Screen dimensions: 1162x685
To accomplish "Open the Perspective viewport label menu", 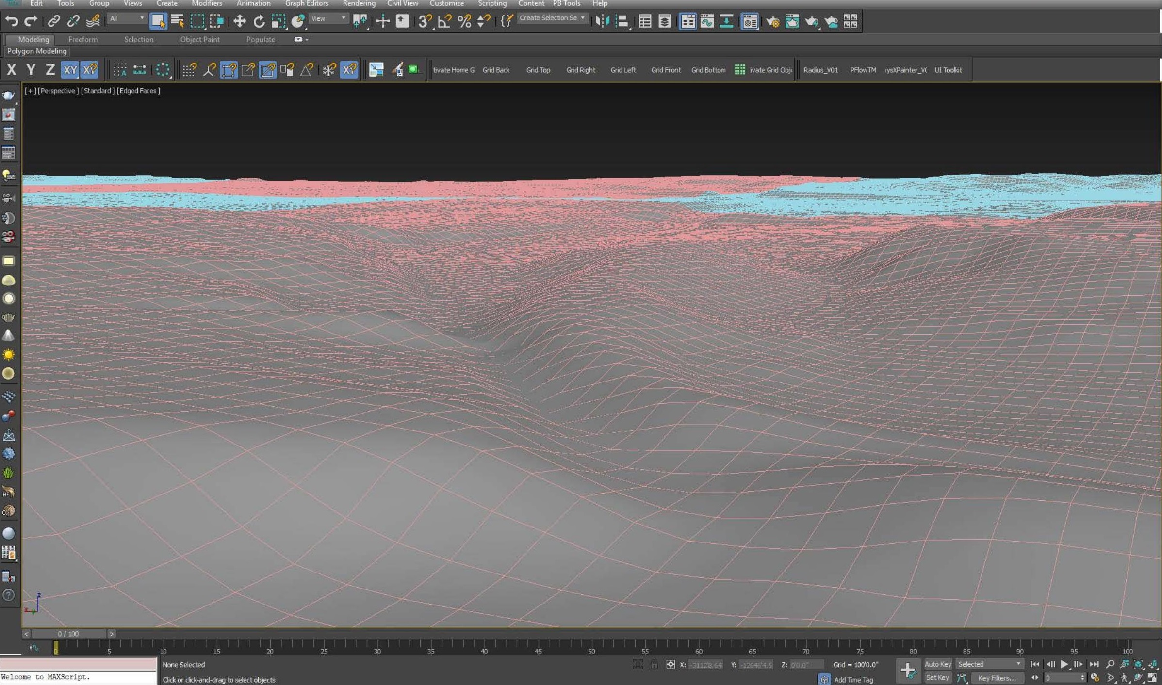I will click(x=58, y=91).
